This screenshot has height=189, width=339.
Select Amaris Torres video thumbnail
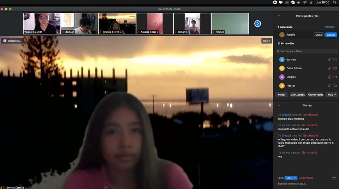(155, 24)
